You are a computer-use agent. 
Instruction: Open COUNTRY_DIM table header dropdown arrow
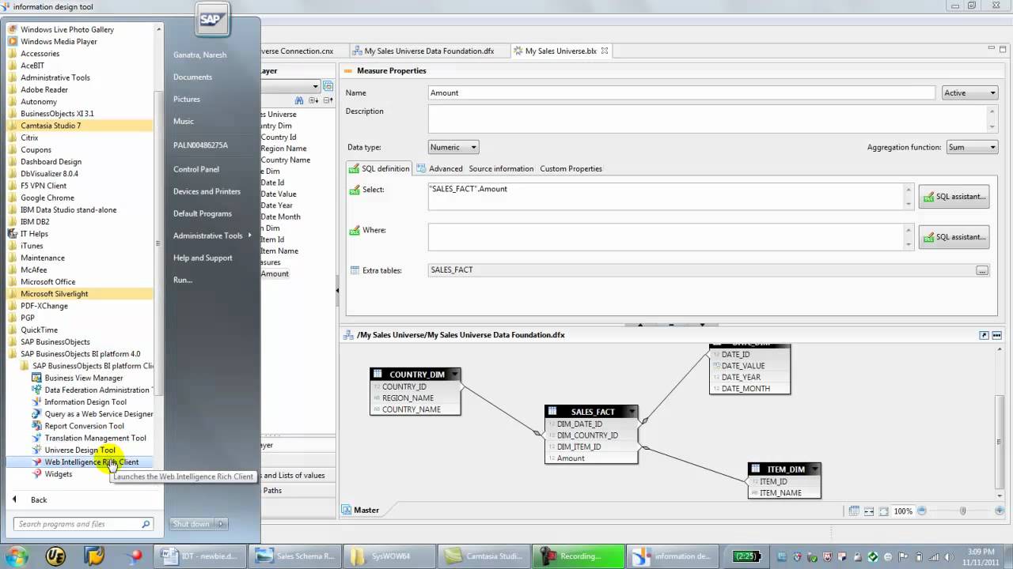coord(453,375)
